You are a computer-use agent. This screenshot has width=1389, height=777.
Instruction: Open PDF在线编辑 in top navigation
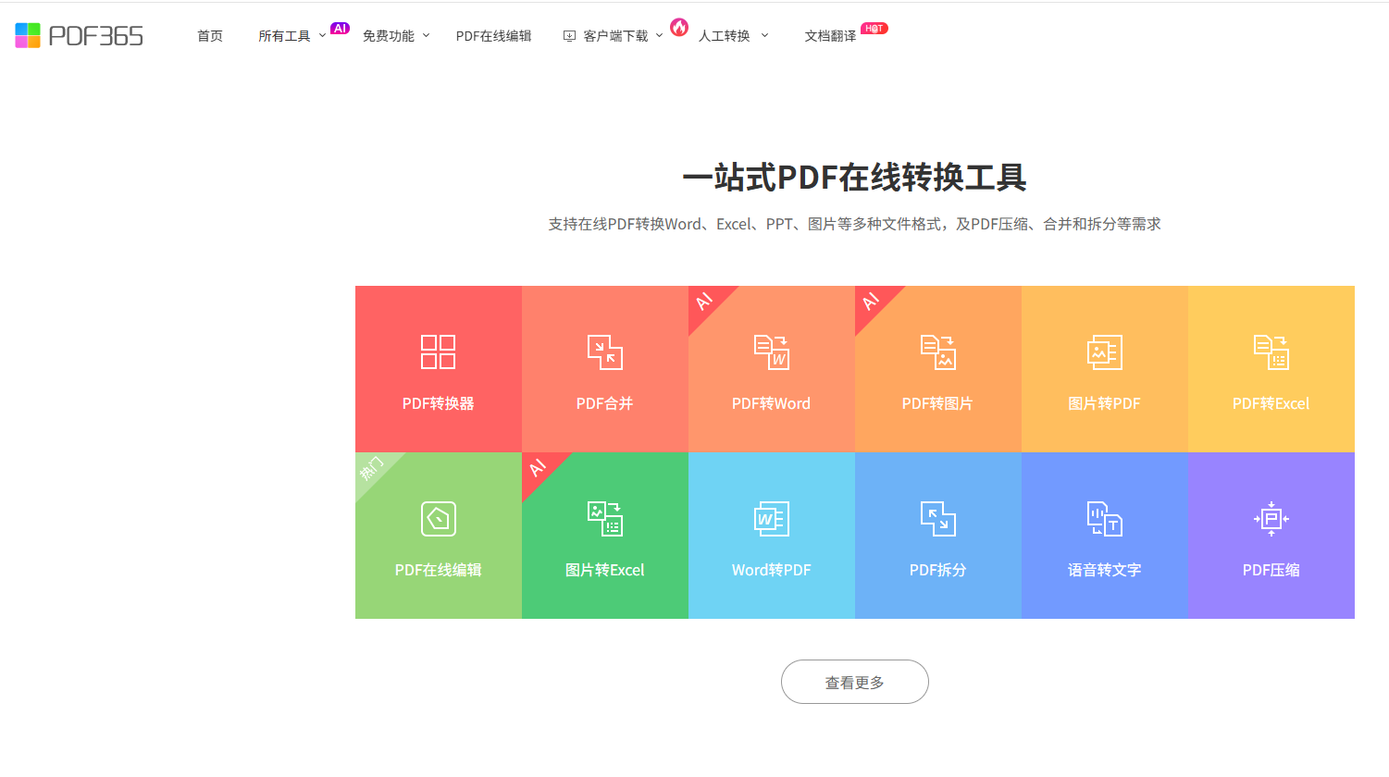493,36
